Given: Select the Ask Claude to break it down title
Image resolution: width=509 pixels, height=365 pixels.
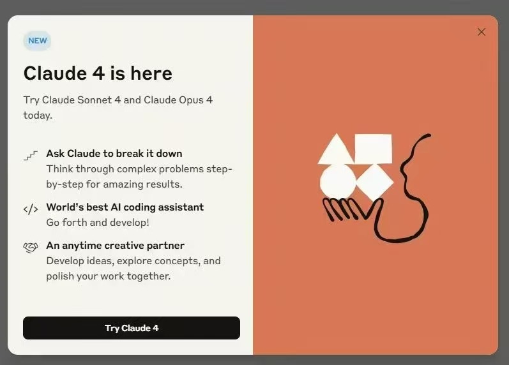Looking at the screenshot, I should 114,153.
